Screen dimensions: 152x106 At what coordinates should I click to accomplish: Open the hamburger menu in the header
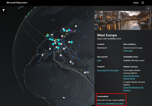click(143, 3)
